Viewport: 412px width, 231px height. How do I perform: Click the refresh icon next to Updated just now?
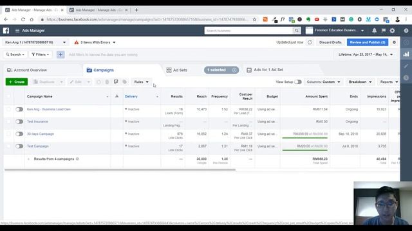(310, 42)
